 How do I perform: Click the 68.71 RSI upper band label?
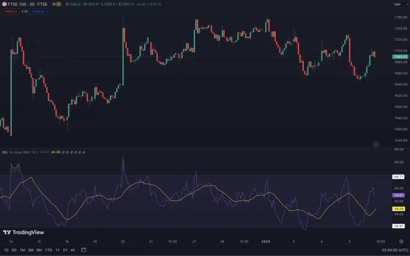[398, 177]
